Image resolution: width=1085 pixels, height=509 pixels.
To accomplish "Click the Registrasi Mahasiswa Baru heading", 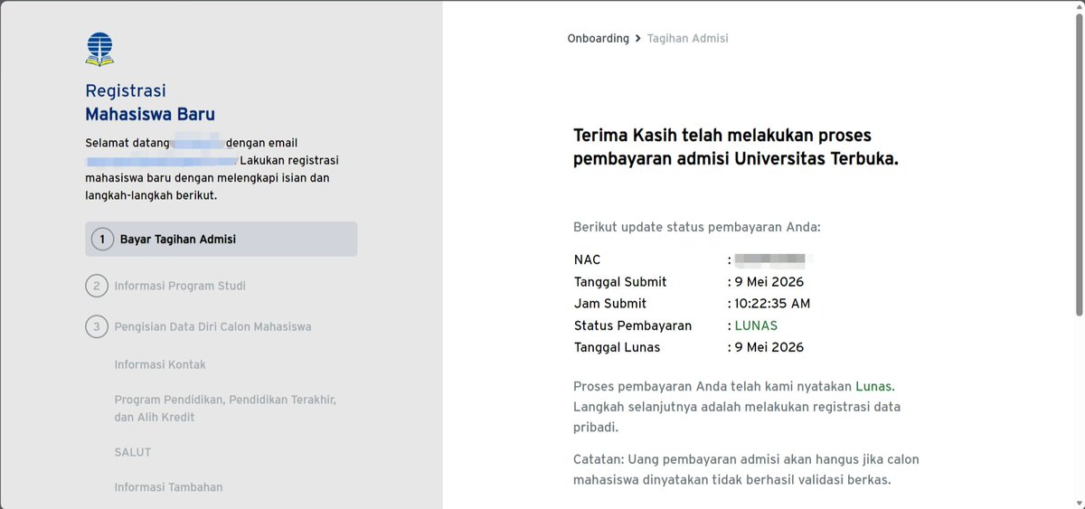I will tap(150, 102).
